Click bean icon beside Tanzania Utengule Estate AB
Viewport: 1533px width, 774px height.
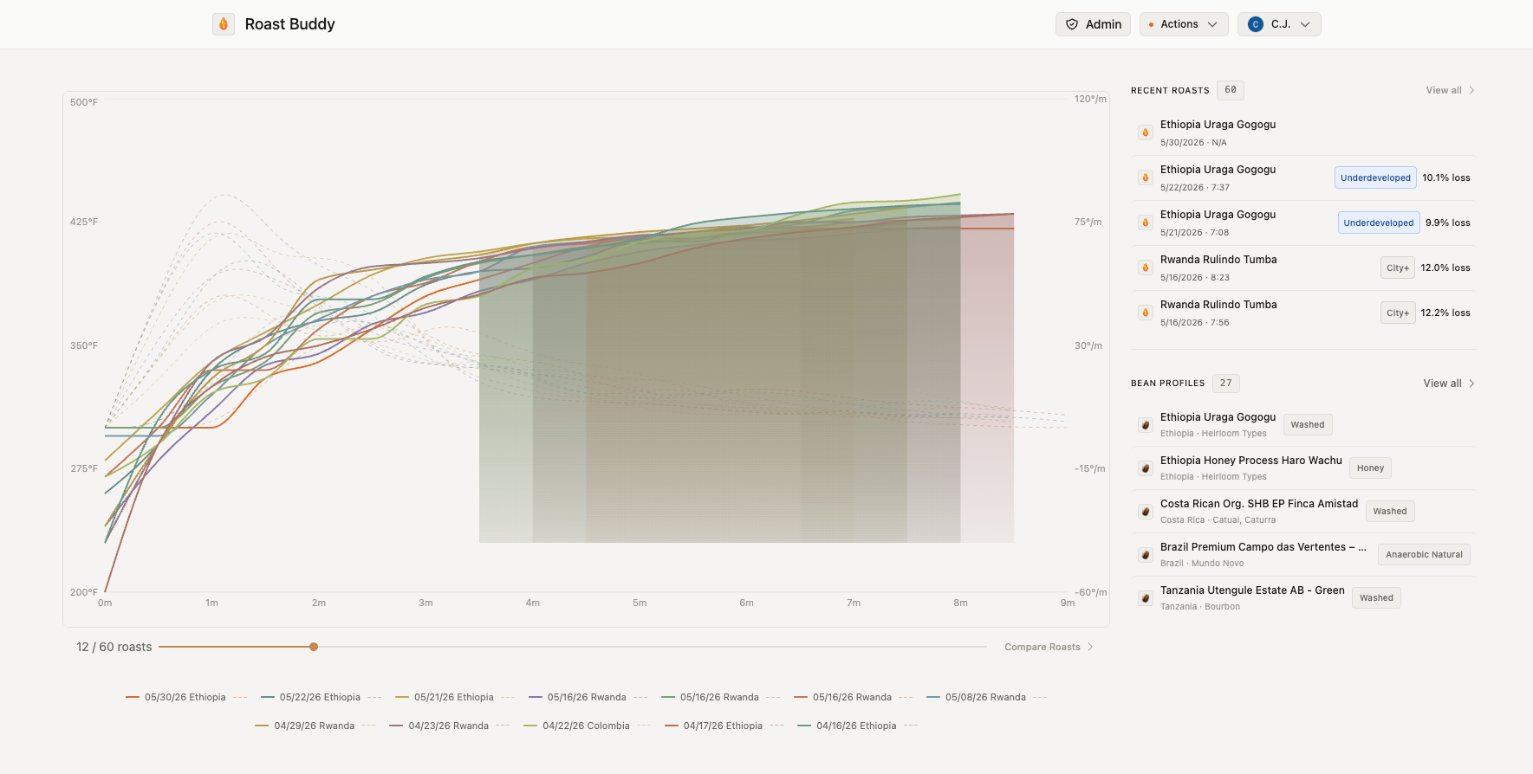[x=1146, y=598]
